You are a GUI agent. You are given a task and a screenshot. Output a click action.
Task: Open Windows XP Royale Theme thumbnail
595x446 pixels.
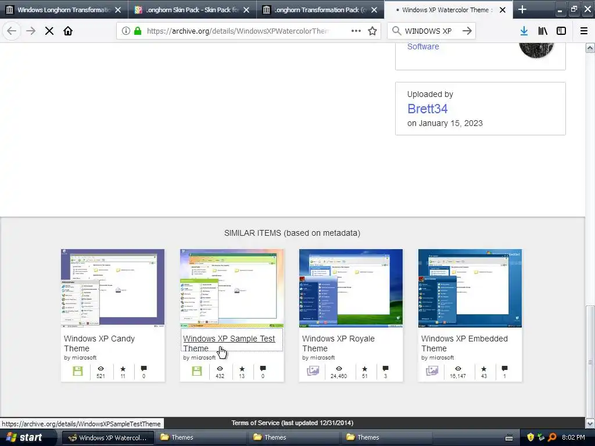point(351,288)
